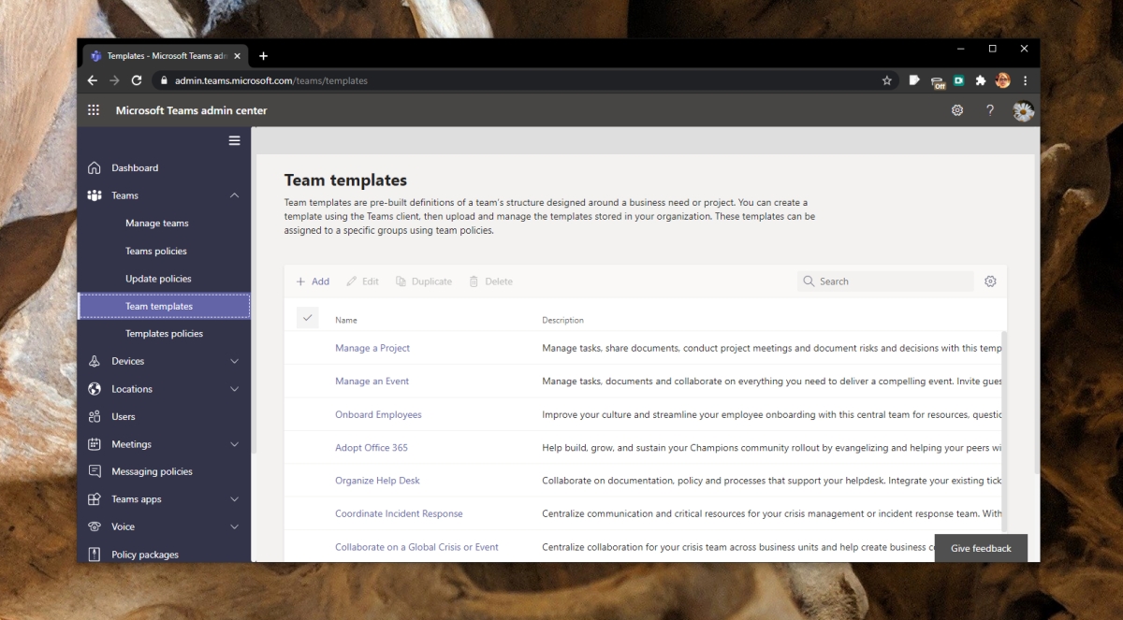Click the Duplicate toolbar button
Screen dimensions: 1123x620
click(423, 281)
